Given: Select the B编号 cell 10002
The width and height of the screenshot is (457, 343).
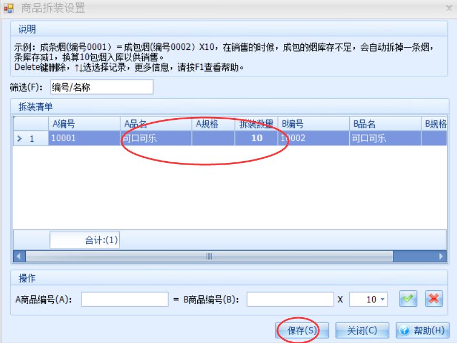Looking at the screenshot, I should tap(314, 138).
